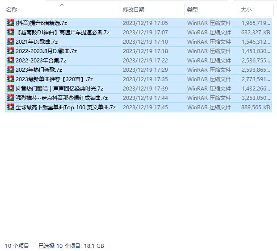
Task: Click the icon of 全球最高下载量单曲Top 100 archive
Action: [x=10, y=107]
